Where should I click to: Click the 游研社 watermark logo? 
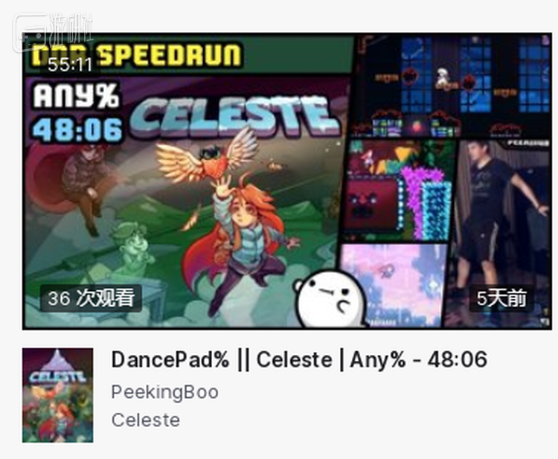coord(54,31)
